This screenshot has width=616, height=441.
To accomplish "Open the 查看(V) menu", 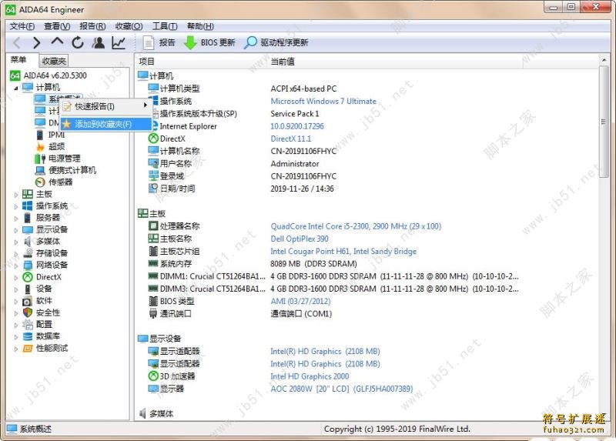I will point(57,26).
